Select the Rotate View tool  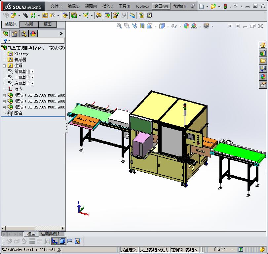tap(134, 25)
